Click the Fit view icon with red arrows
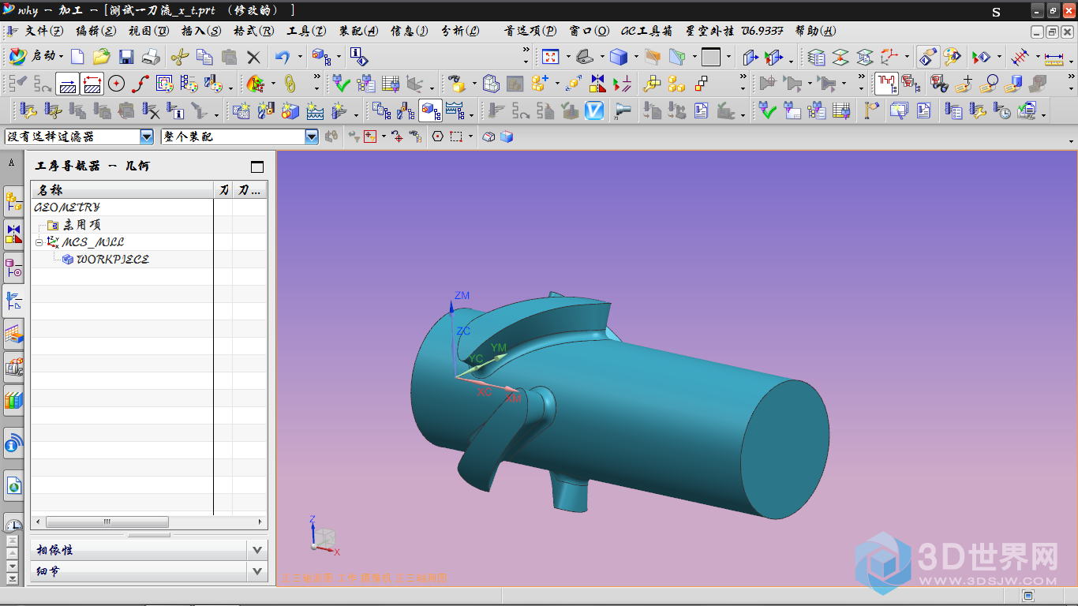 pos(551,57)
